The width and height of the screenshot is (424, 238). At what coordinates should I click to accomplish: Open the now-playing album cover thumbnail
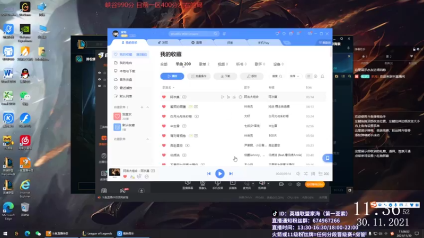pos(114,173)
